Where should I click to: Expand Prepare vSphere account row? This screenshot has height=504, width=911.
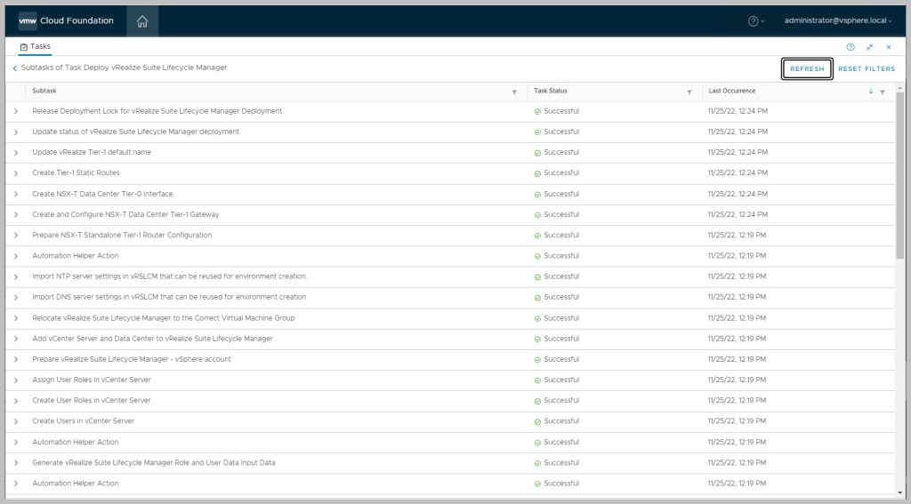16,359
